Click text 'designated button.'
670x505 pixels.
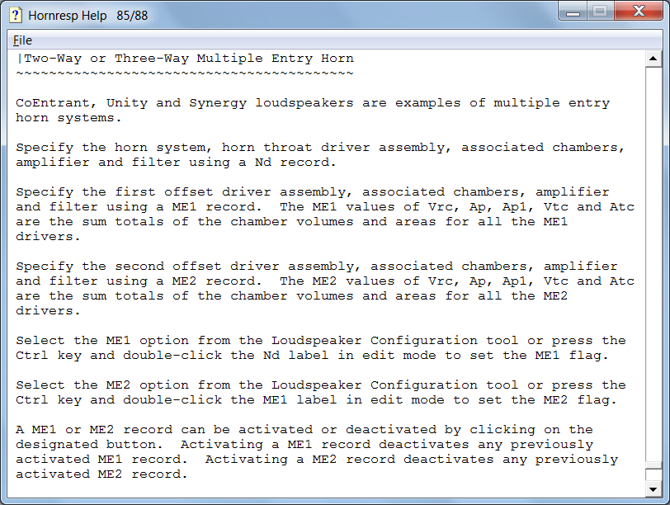pyautogui.click(x=89, y=444)
